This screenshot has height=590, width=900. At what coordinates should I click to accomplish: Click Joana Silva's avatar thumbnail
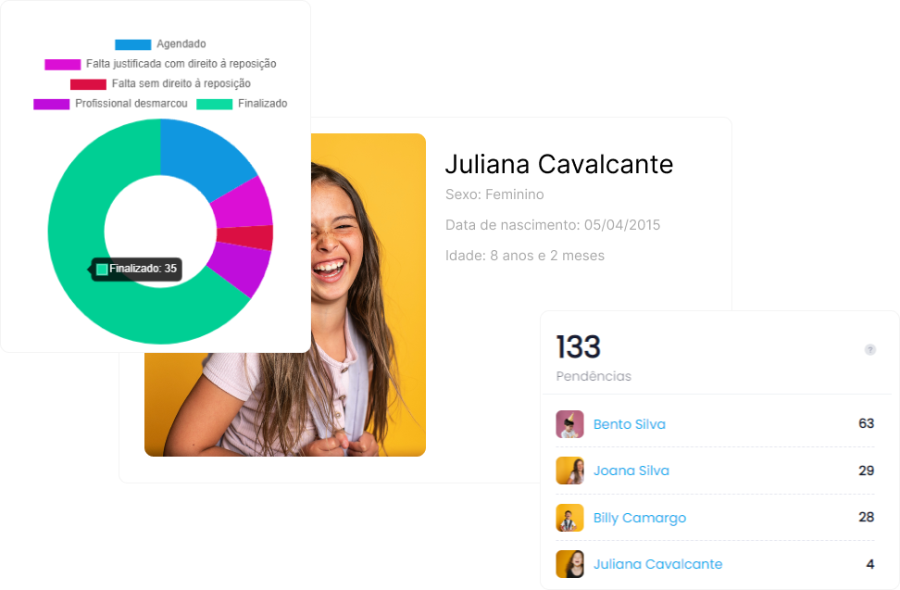(569, 471)
